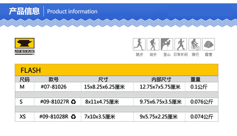Viewport: 237px width, 136px height.
Task: Select the running (跑步) activity icon
Action: [139, 44]
